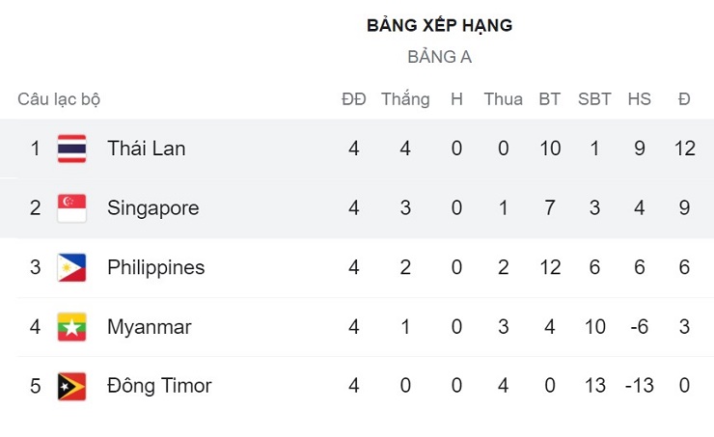Click the Myanmar flag icon
Viewport: 714px width, 437px height.
(x=71, y=327)
